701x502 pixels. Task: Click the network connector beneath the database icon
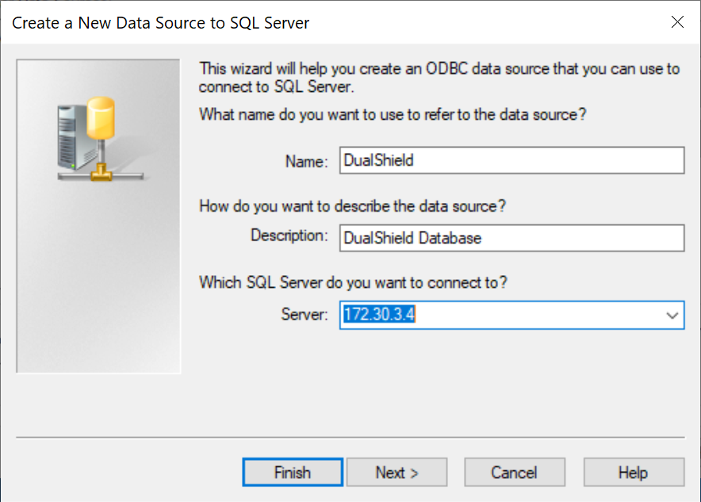pos(99,172)
